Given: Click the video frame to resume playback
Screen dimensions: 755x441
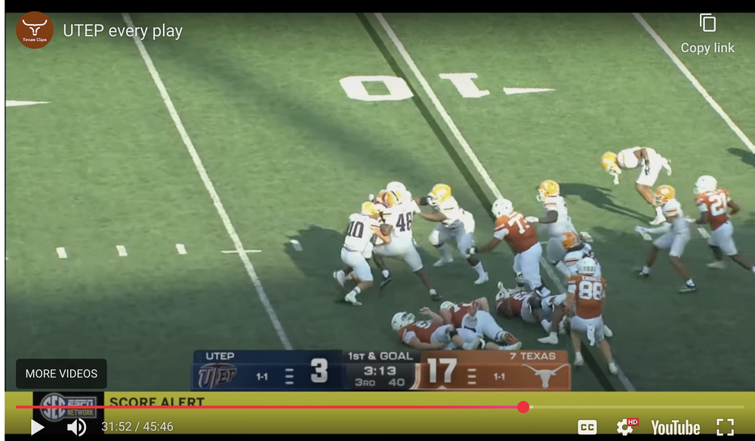Looking at the screenshot, I should tap(377, 189).
